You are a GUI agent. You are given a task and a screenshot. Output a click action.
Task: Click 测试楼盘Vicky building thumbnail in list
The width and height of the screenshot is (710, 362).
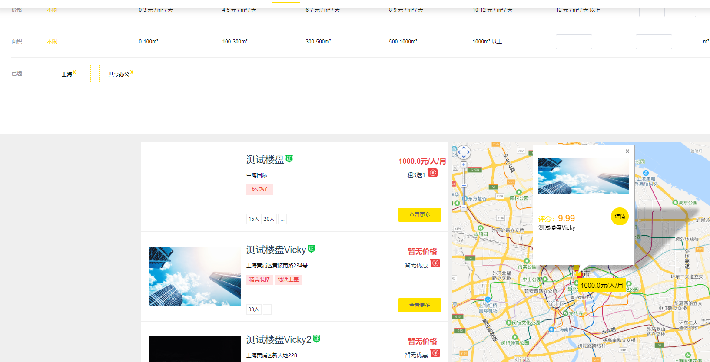[x=195, y=276]
